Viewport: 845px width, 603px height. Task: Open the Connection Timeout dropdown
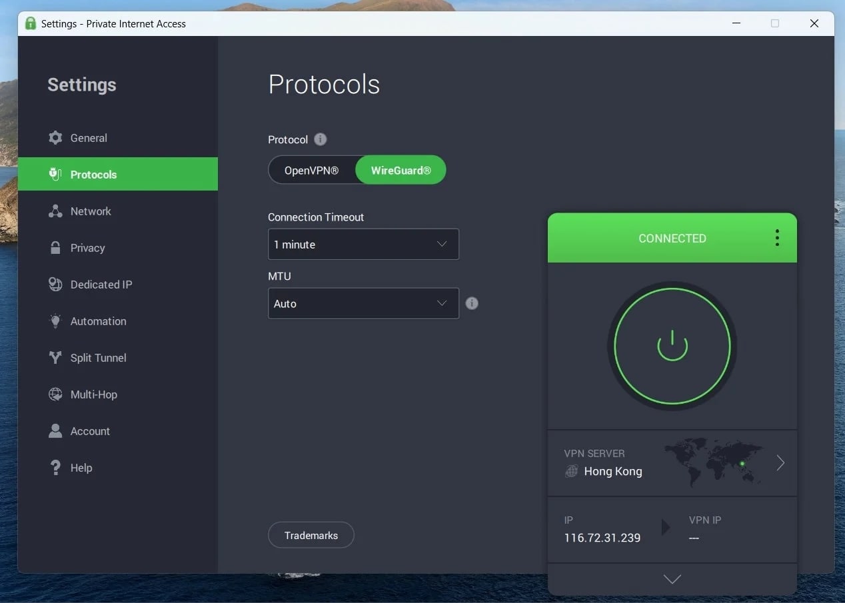tap(363, 244)
